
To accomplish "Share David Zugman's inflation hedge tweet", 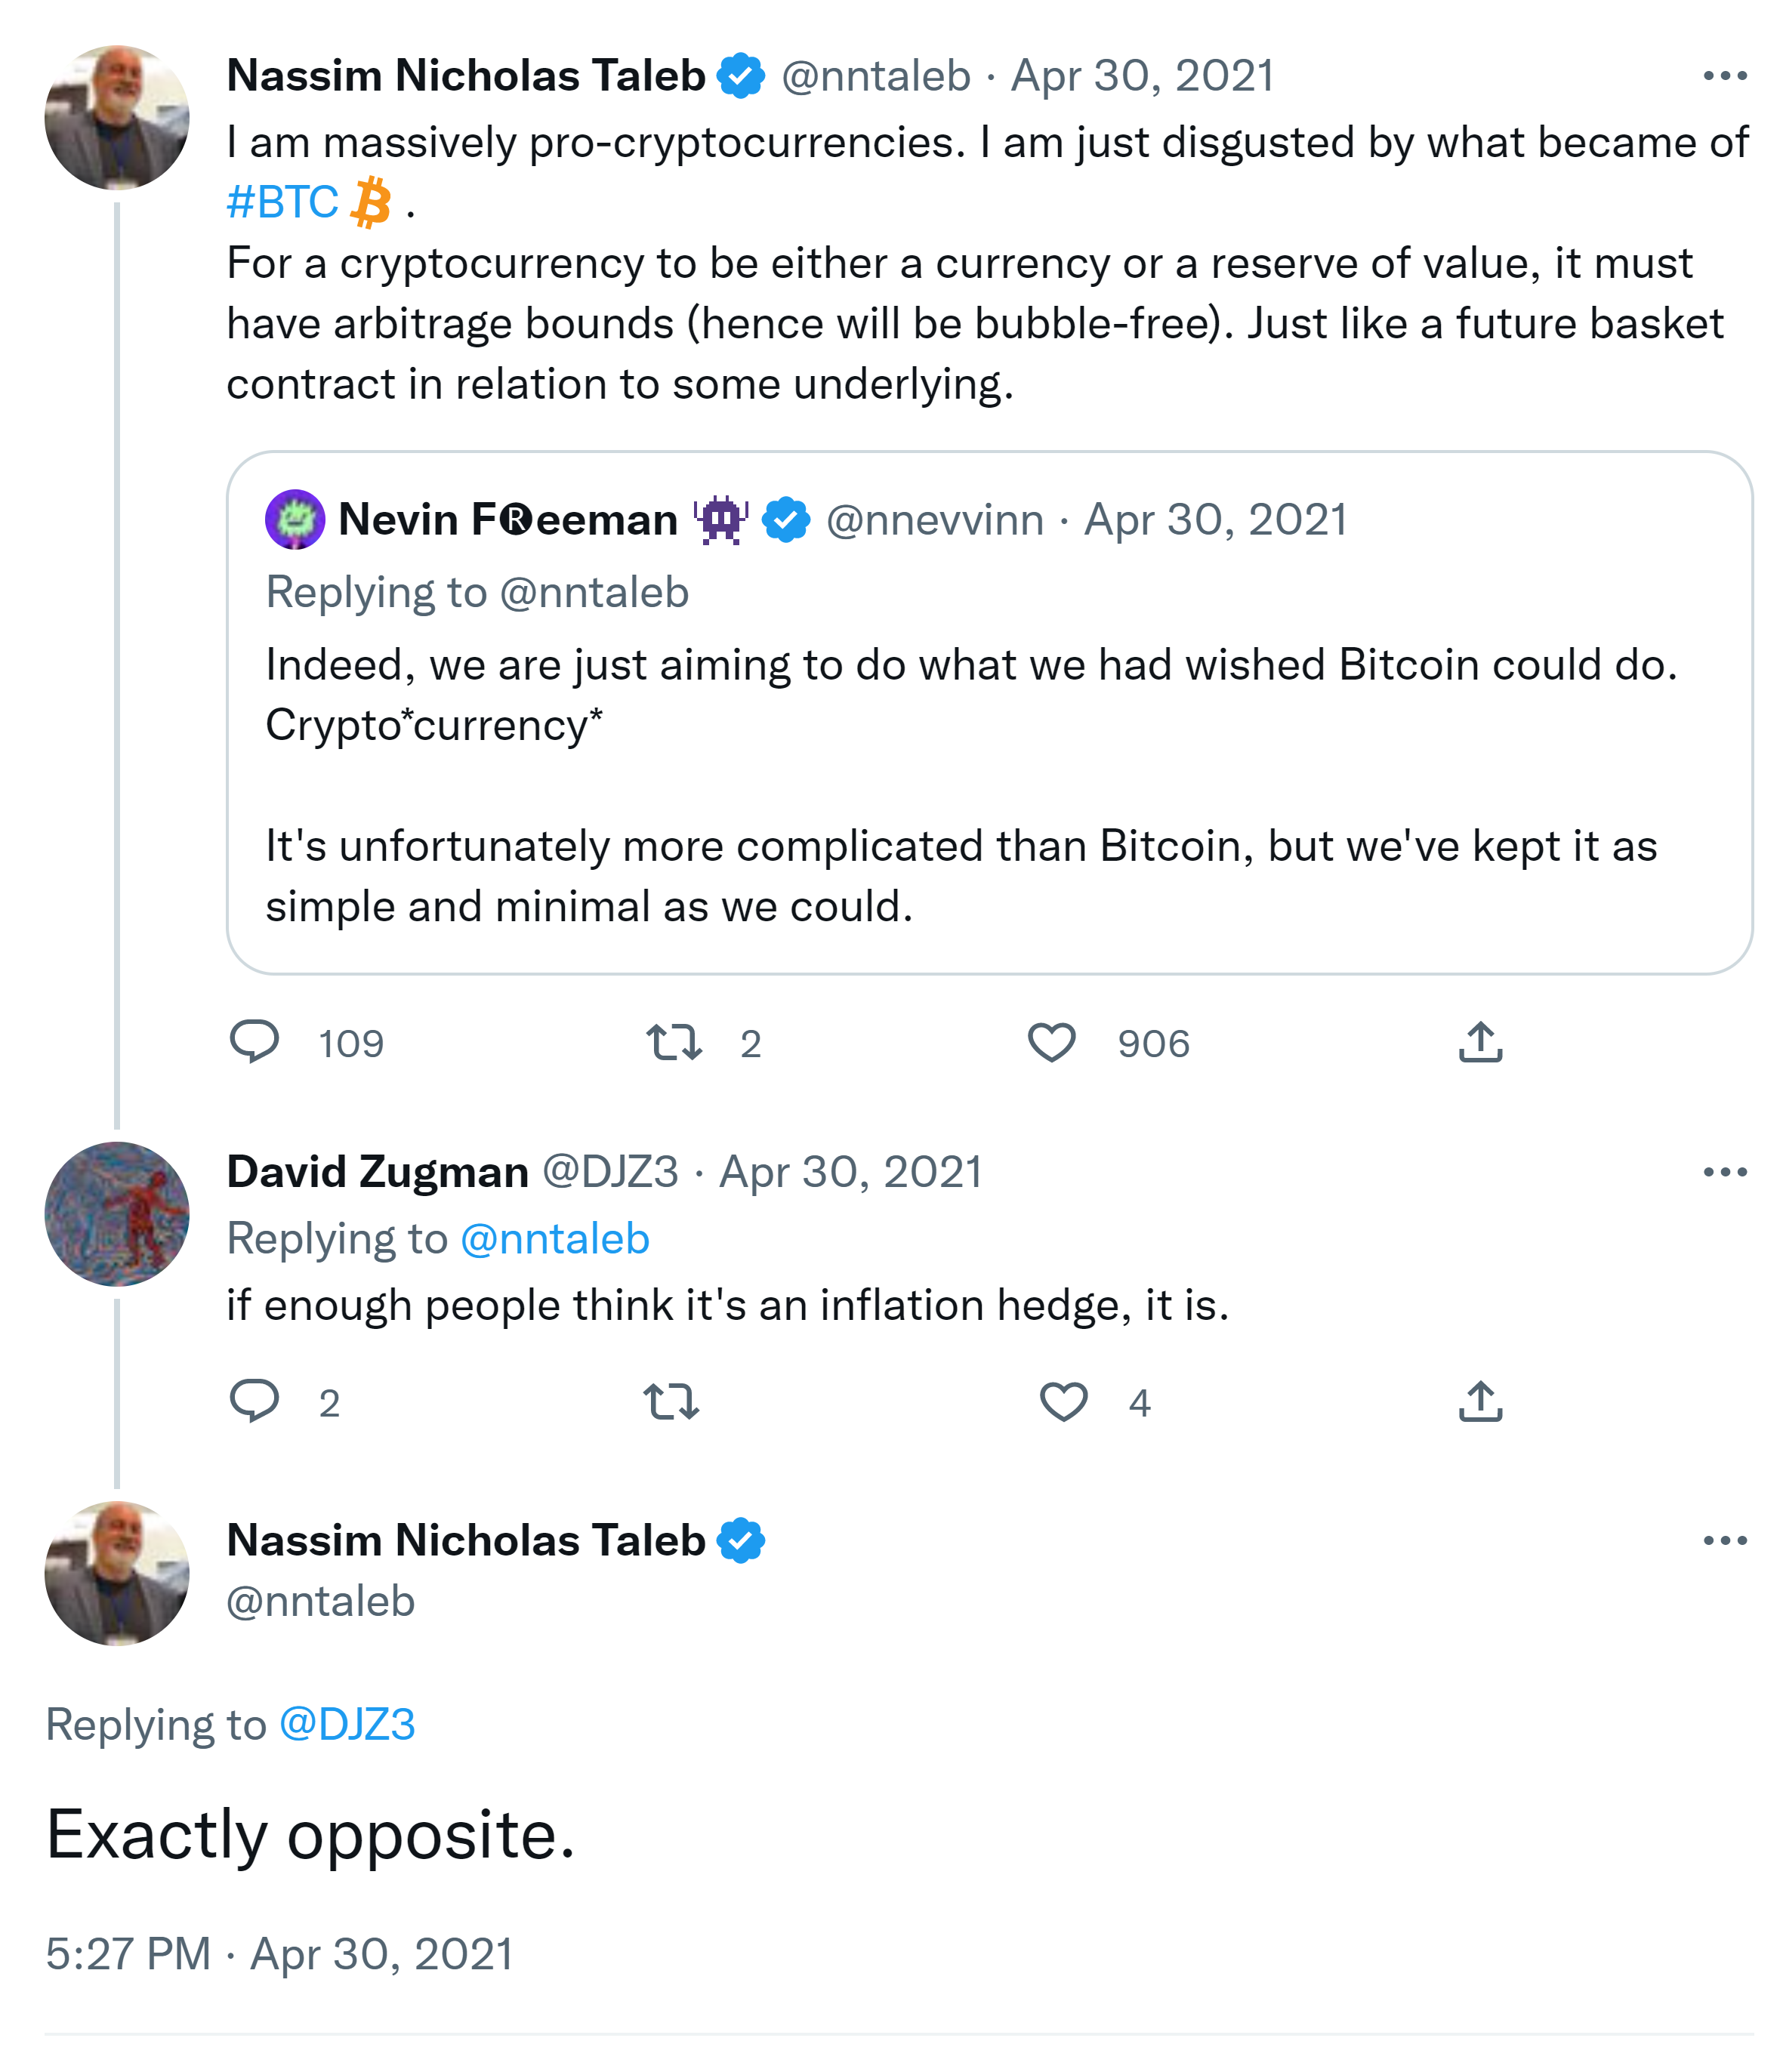I will tap(1480, 1401).
